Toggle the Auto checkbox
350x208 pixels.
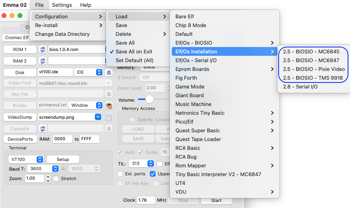click(x=120, y=152)
